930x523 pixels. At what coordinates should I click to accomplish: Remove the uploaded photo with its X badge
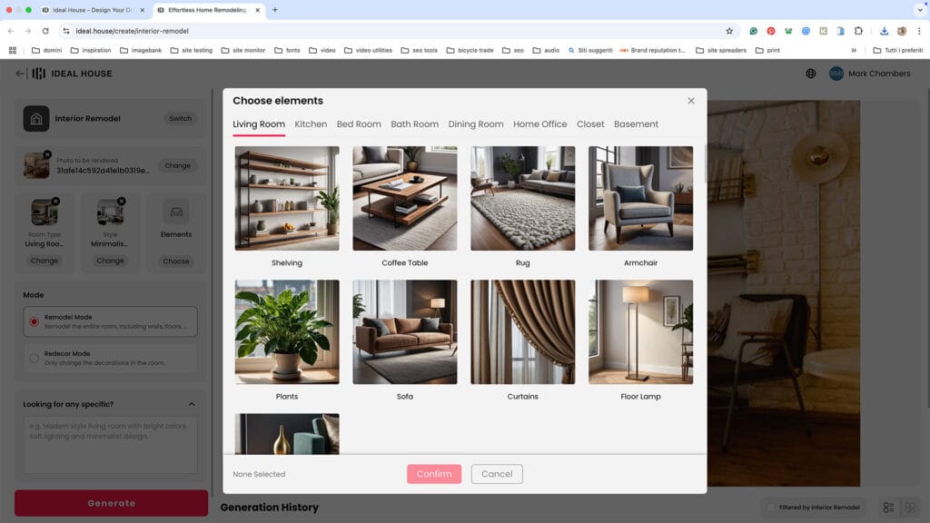pos(47,154)
